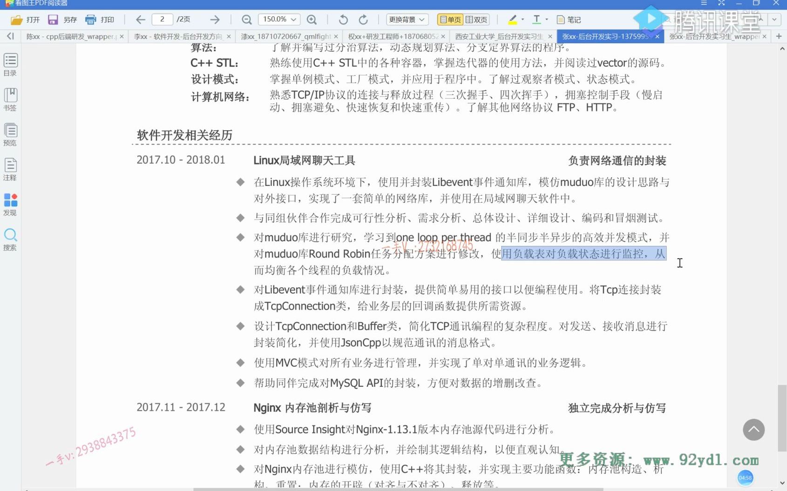Open the 预览 thumbnail preview panel

pyautogui.click(x=10, y=134)
